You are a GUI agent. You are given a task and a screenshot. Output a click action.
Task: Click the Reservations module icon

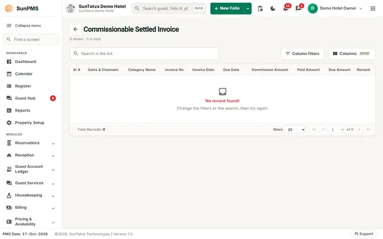pyautogui.click(x=9, y=143)
